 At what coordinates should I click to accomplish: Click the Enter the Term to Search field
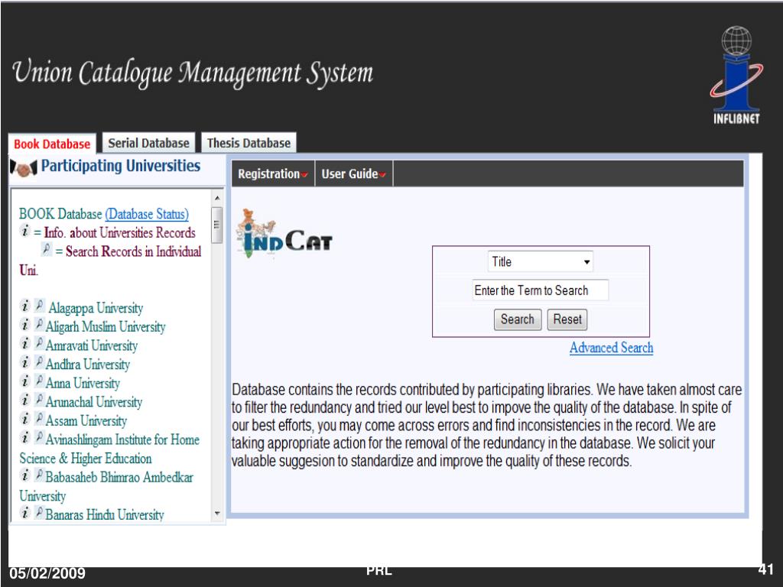541,290
